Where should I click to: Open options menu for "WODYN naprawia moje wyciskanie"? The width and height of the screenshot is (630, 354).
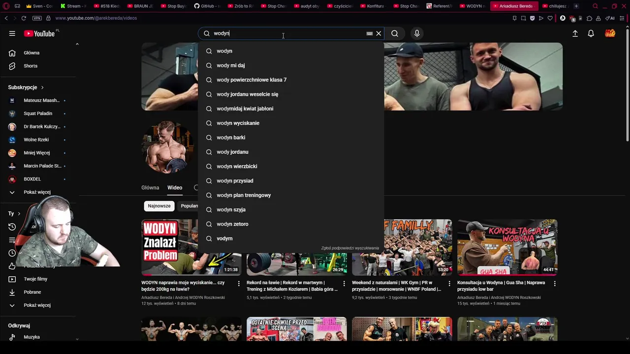click(x=239, y=284)
